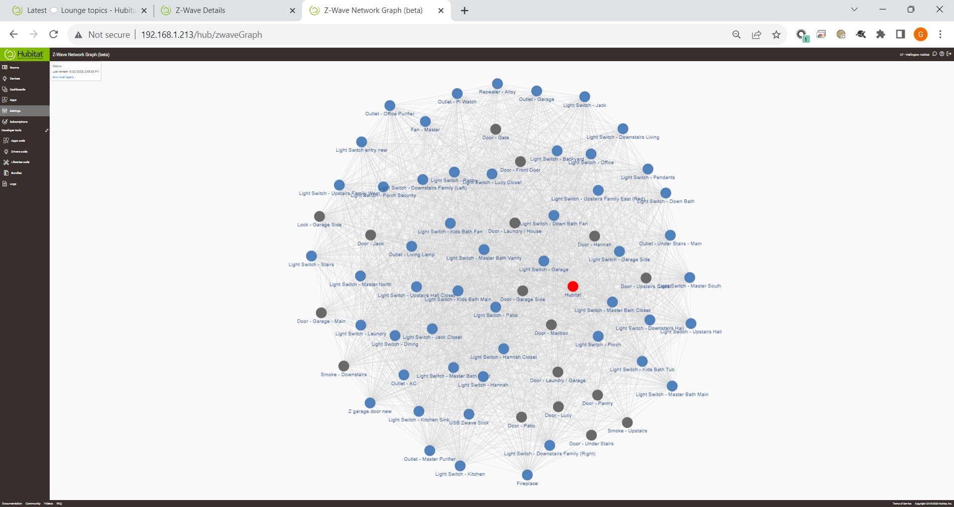The height and width of the screenshot is (507, 954).
Task: Open the notifications chat icon in header
Action: (x=935, y=54)
